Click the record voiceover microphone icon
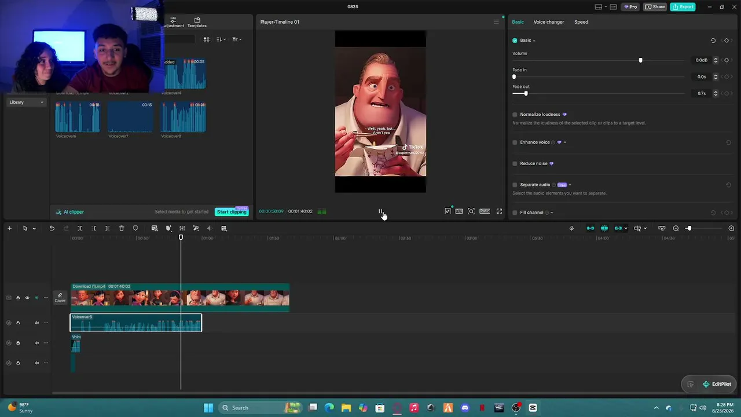This screenshot has height=417, width=741. pyautogui.click(x=571, y=228)
